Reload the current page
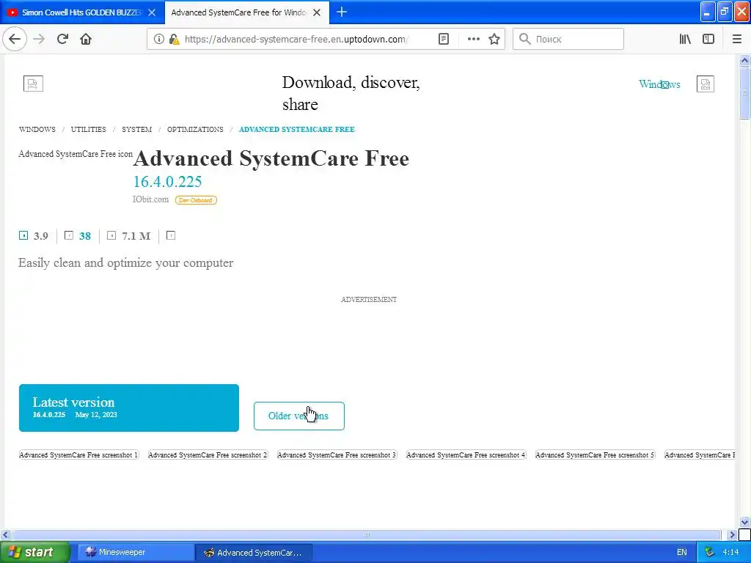This screenshot has height=563, width=751. [x=62, y=39]
